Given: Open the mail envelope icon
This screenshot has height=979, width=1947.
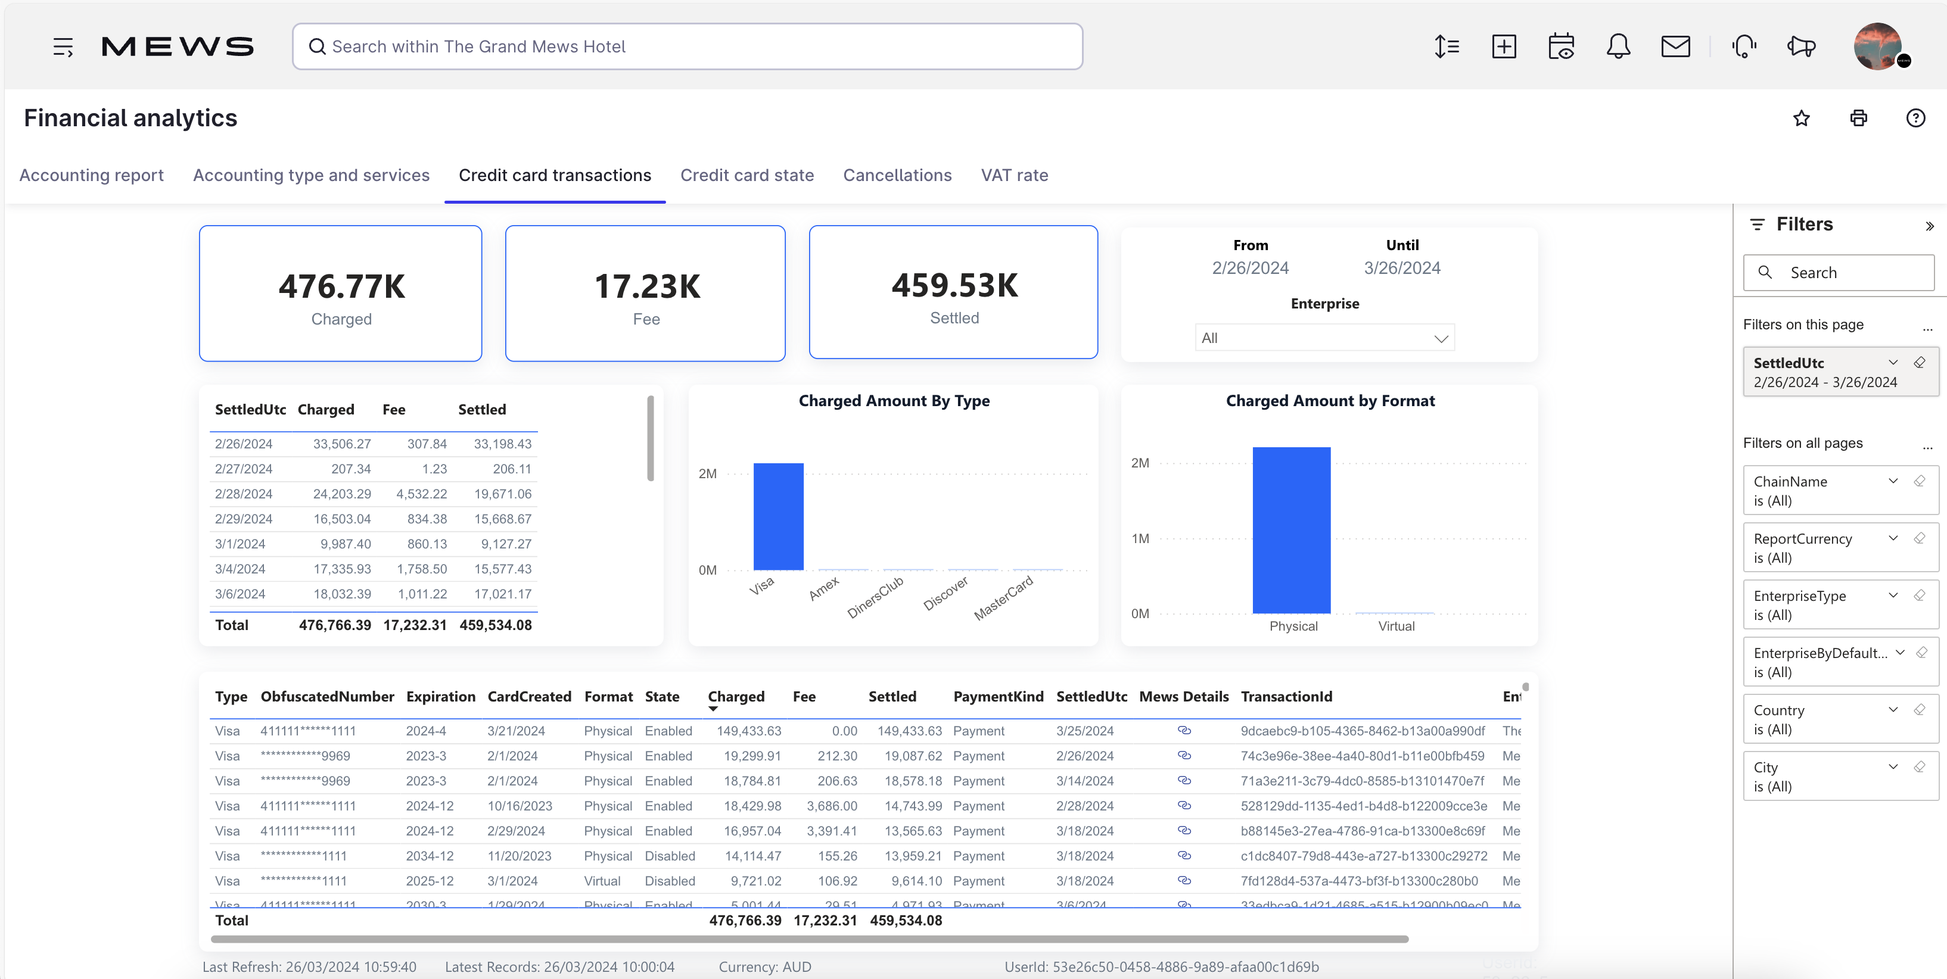Looking at the screenshot, I should point(1676,47).
